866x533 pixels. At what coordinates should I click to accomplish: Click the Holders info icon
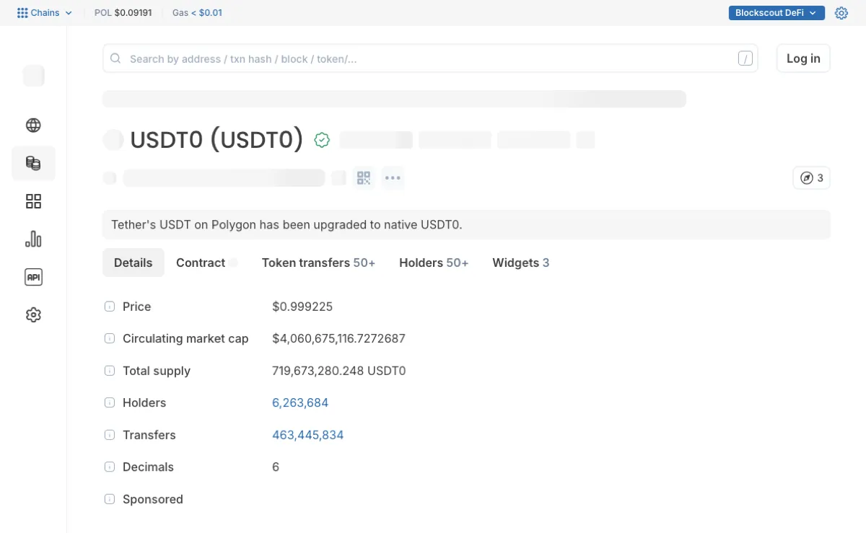point(110,402)
